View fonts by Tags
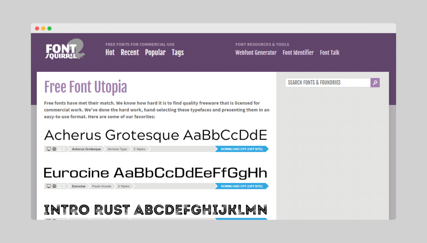Image resolution: width=427 pixels, height=243 pixels. tap(178, 52)
